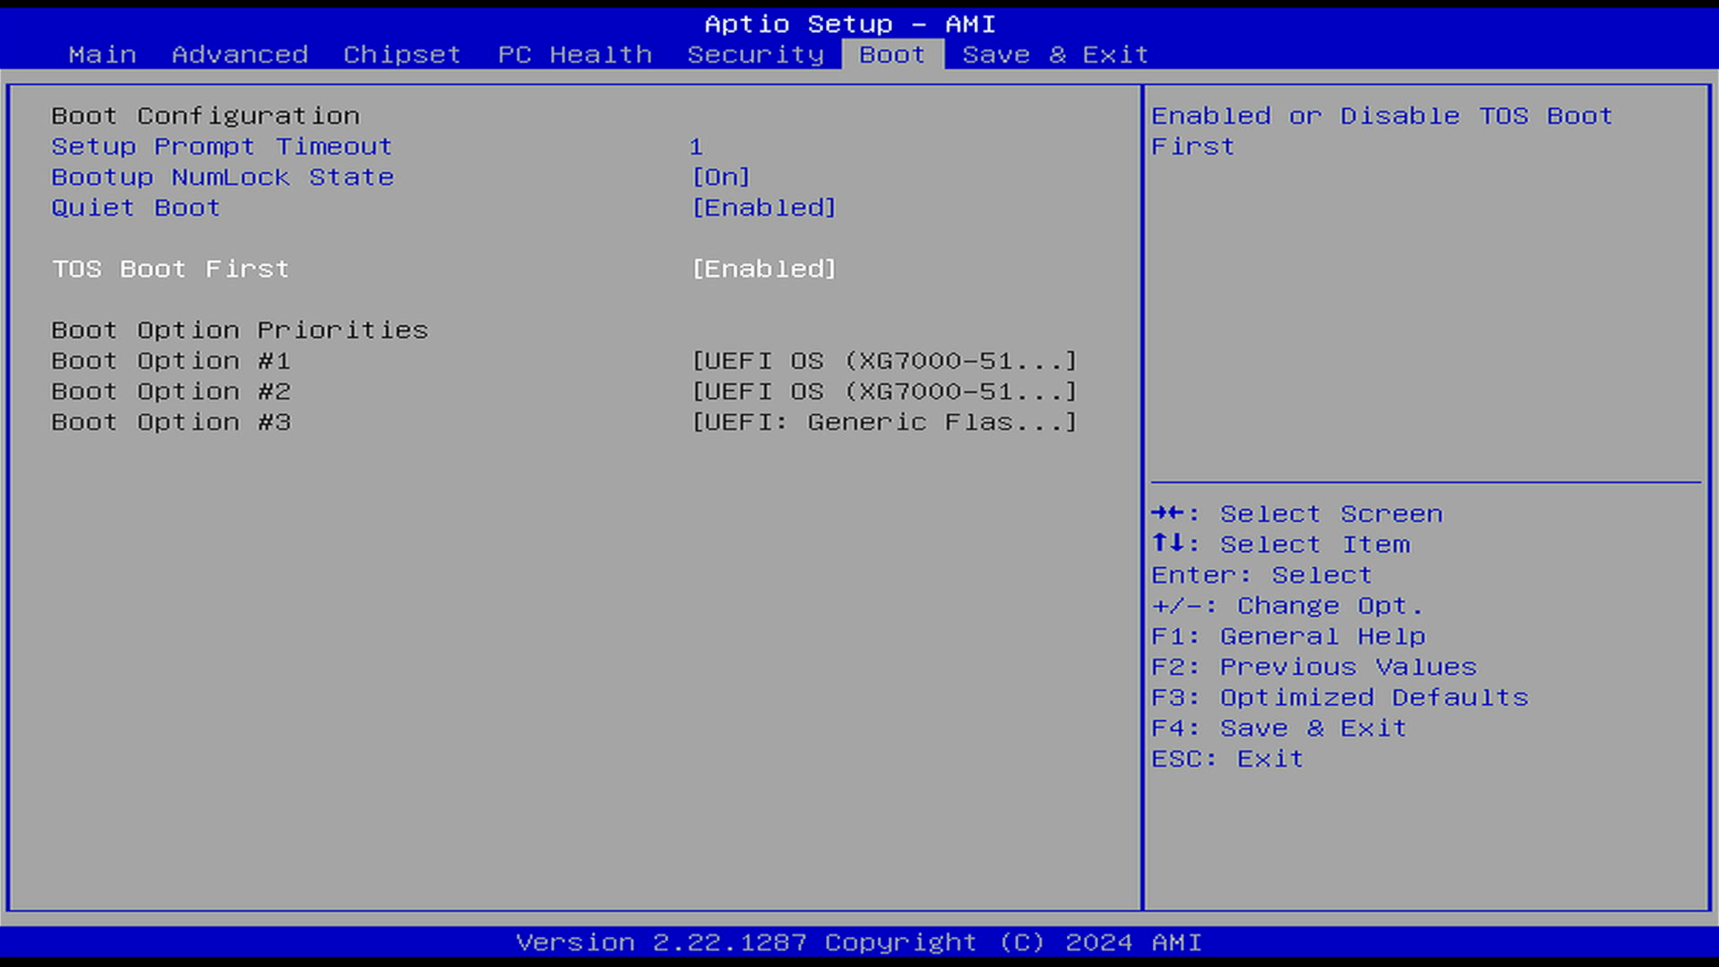The height and width of the screenshot is (967, 1719).
Task: Select the TOS Boot First label
Action: pyautogui.click(x=170, y=269)
